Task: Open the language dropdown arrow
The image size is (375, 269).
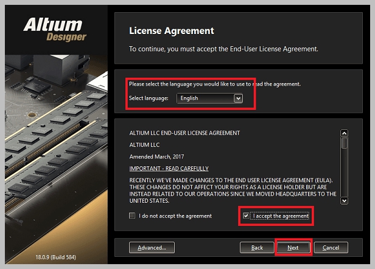Action: pyautogui.click(x=238, y=98)
